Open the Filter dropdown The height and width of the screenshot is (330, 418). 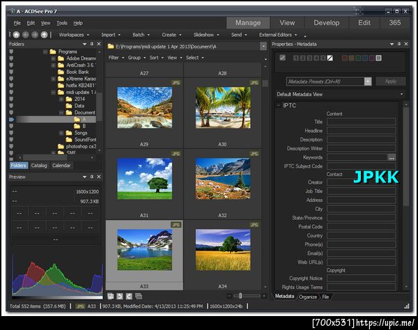point(116,58)
